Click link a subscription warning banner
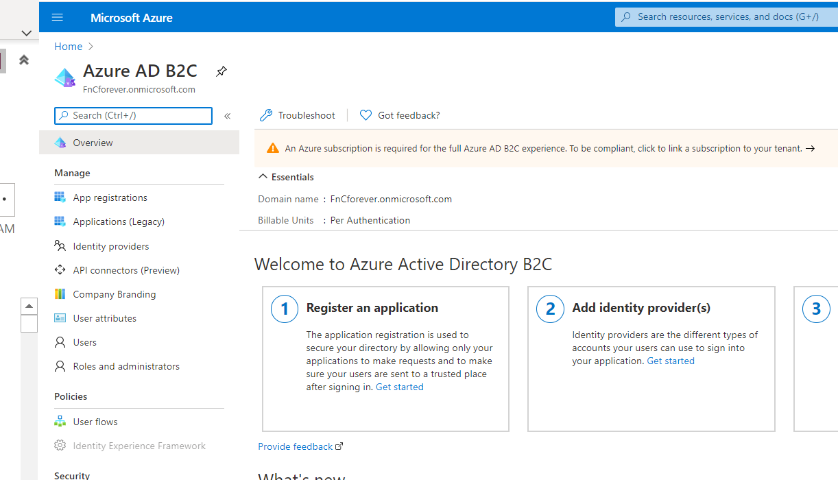 pos(546,148)
